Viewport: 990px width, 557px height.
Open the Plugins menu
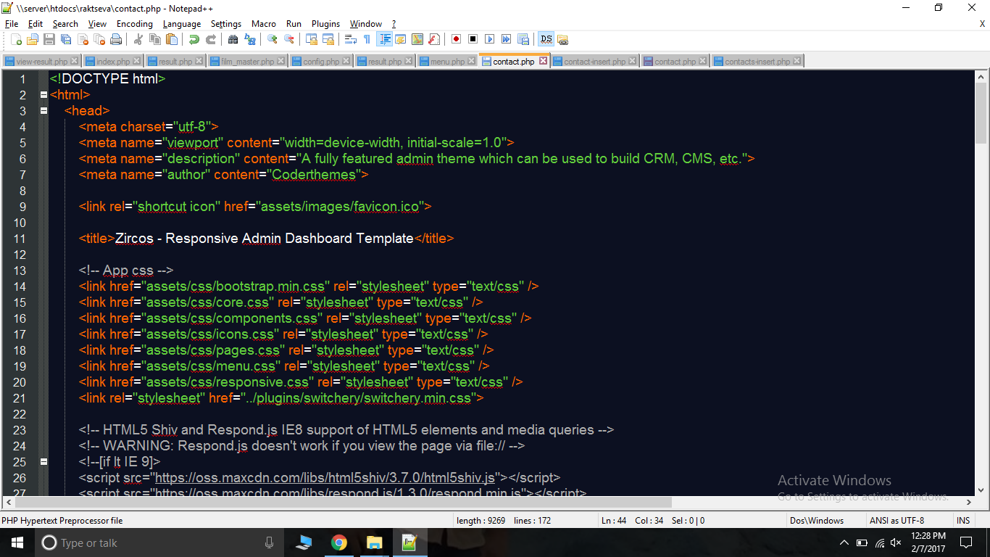click(x=325, y=24)
